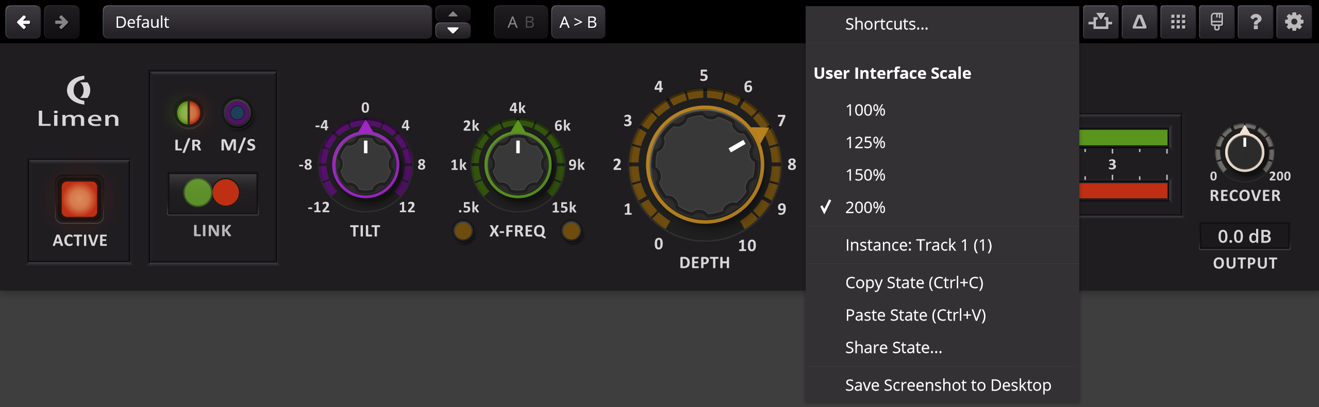Open Shortcuts... from the menu

pos(943,24)
